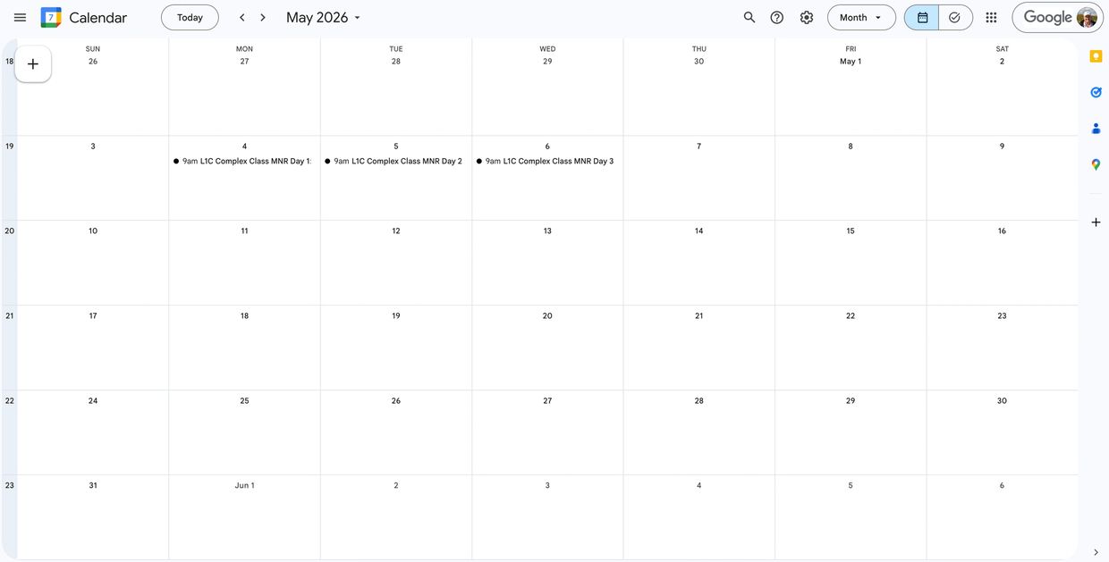The image size is (1109, 562).
Task: Open Google Tasks in side panel
Action: tap(1096, 92)
